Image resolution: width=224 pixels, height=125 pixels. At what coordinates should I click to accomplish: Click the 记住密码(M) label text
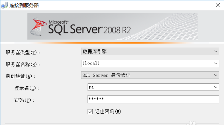(x=108, y=112)
